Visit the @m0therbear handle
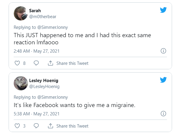This screenshot has width=186, height=135. pyautogui.click(x=42, y=17)
